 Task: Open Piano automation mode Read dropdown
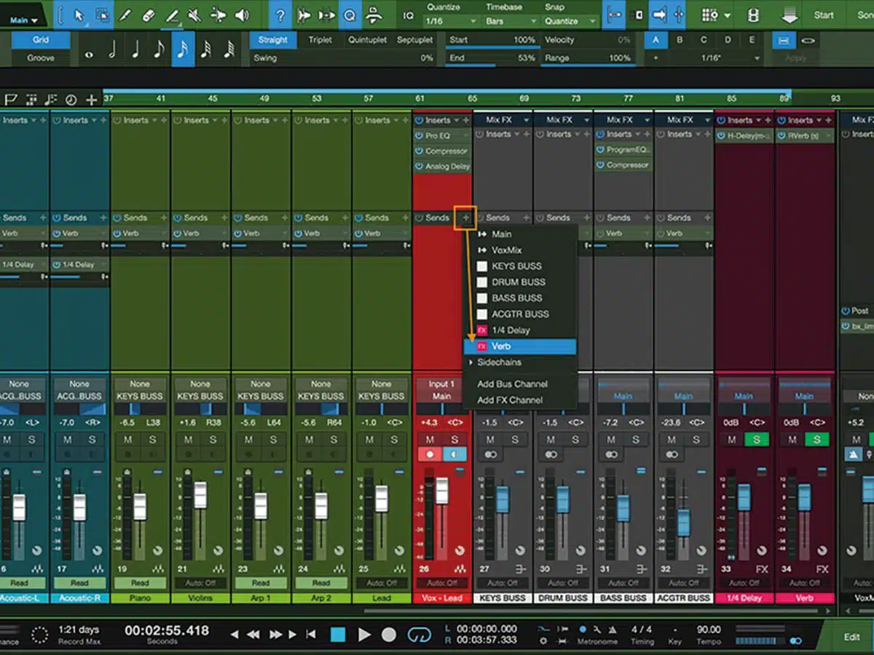140,583
